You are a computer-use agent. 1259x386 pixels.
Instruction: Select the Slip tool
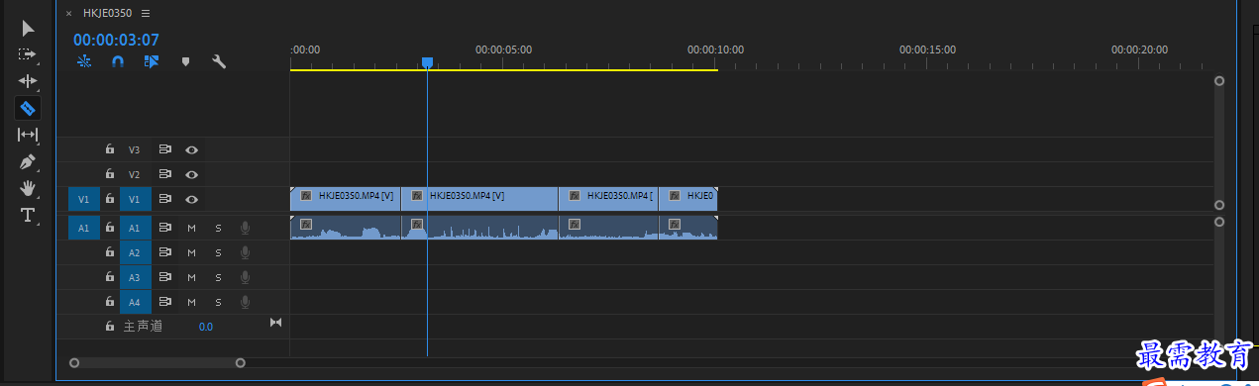[x=28, y=135]
